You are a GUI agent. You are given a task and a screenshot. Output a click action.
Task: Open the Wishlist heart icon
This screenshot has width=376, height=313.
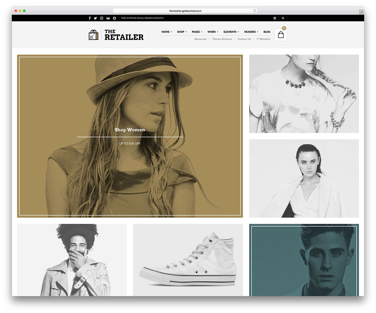pos(263,39)
